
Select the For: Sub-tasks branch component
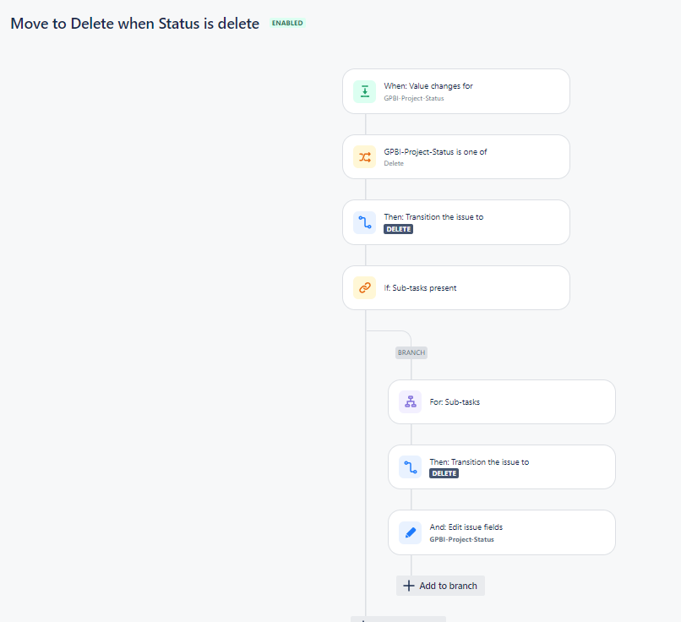click(502, 401)
